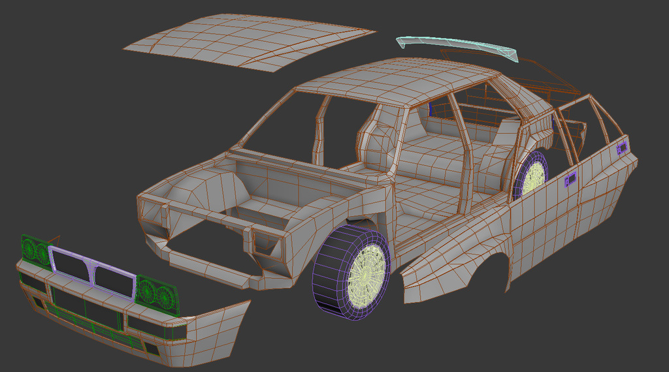This screenshot has width=669, height=372.
Task: Select the purple rear door handle
Action: point(622,148)
